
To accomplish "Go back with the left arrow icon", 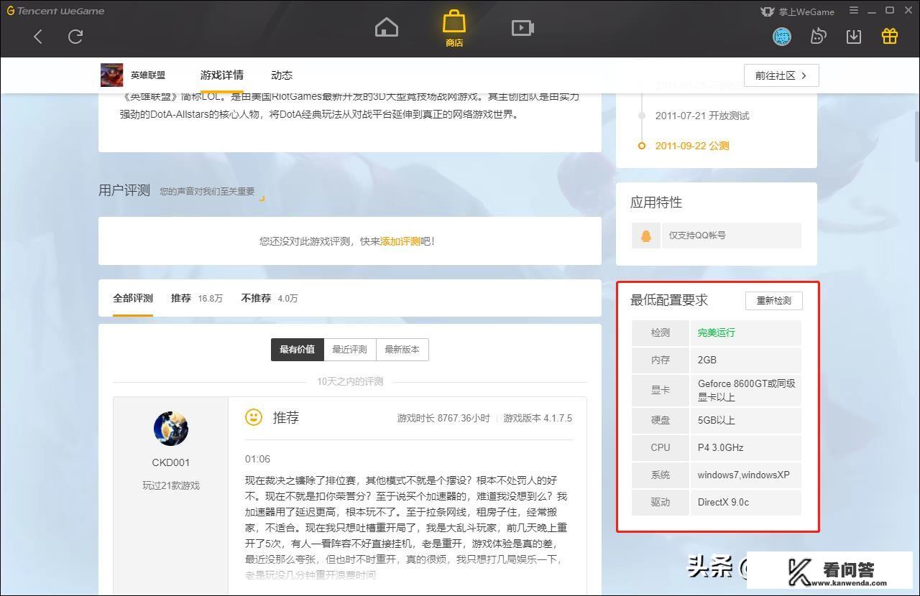I will pos(38,37).
